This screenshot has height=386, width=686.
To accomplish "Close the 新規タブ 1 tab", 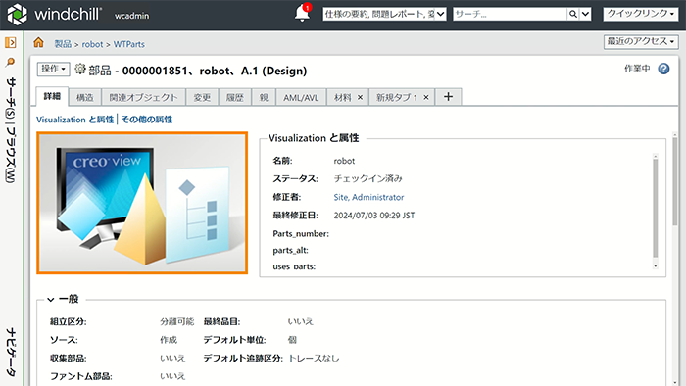I will coord(425,97).
